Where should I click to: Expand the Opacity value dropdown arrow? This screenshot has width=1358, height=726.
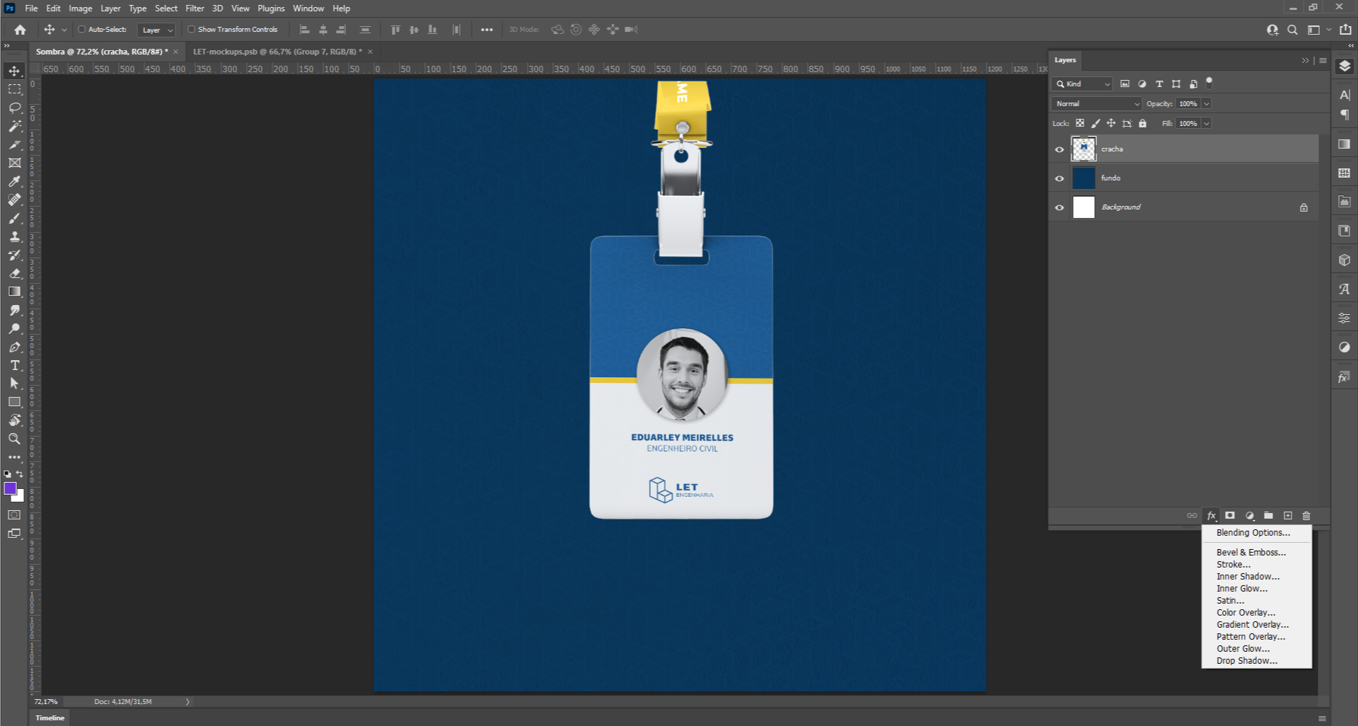point(1207,104)
